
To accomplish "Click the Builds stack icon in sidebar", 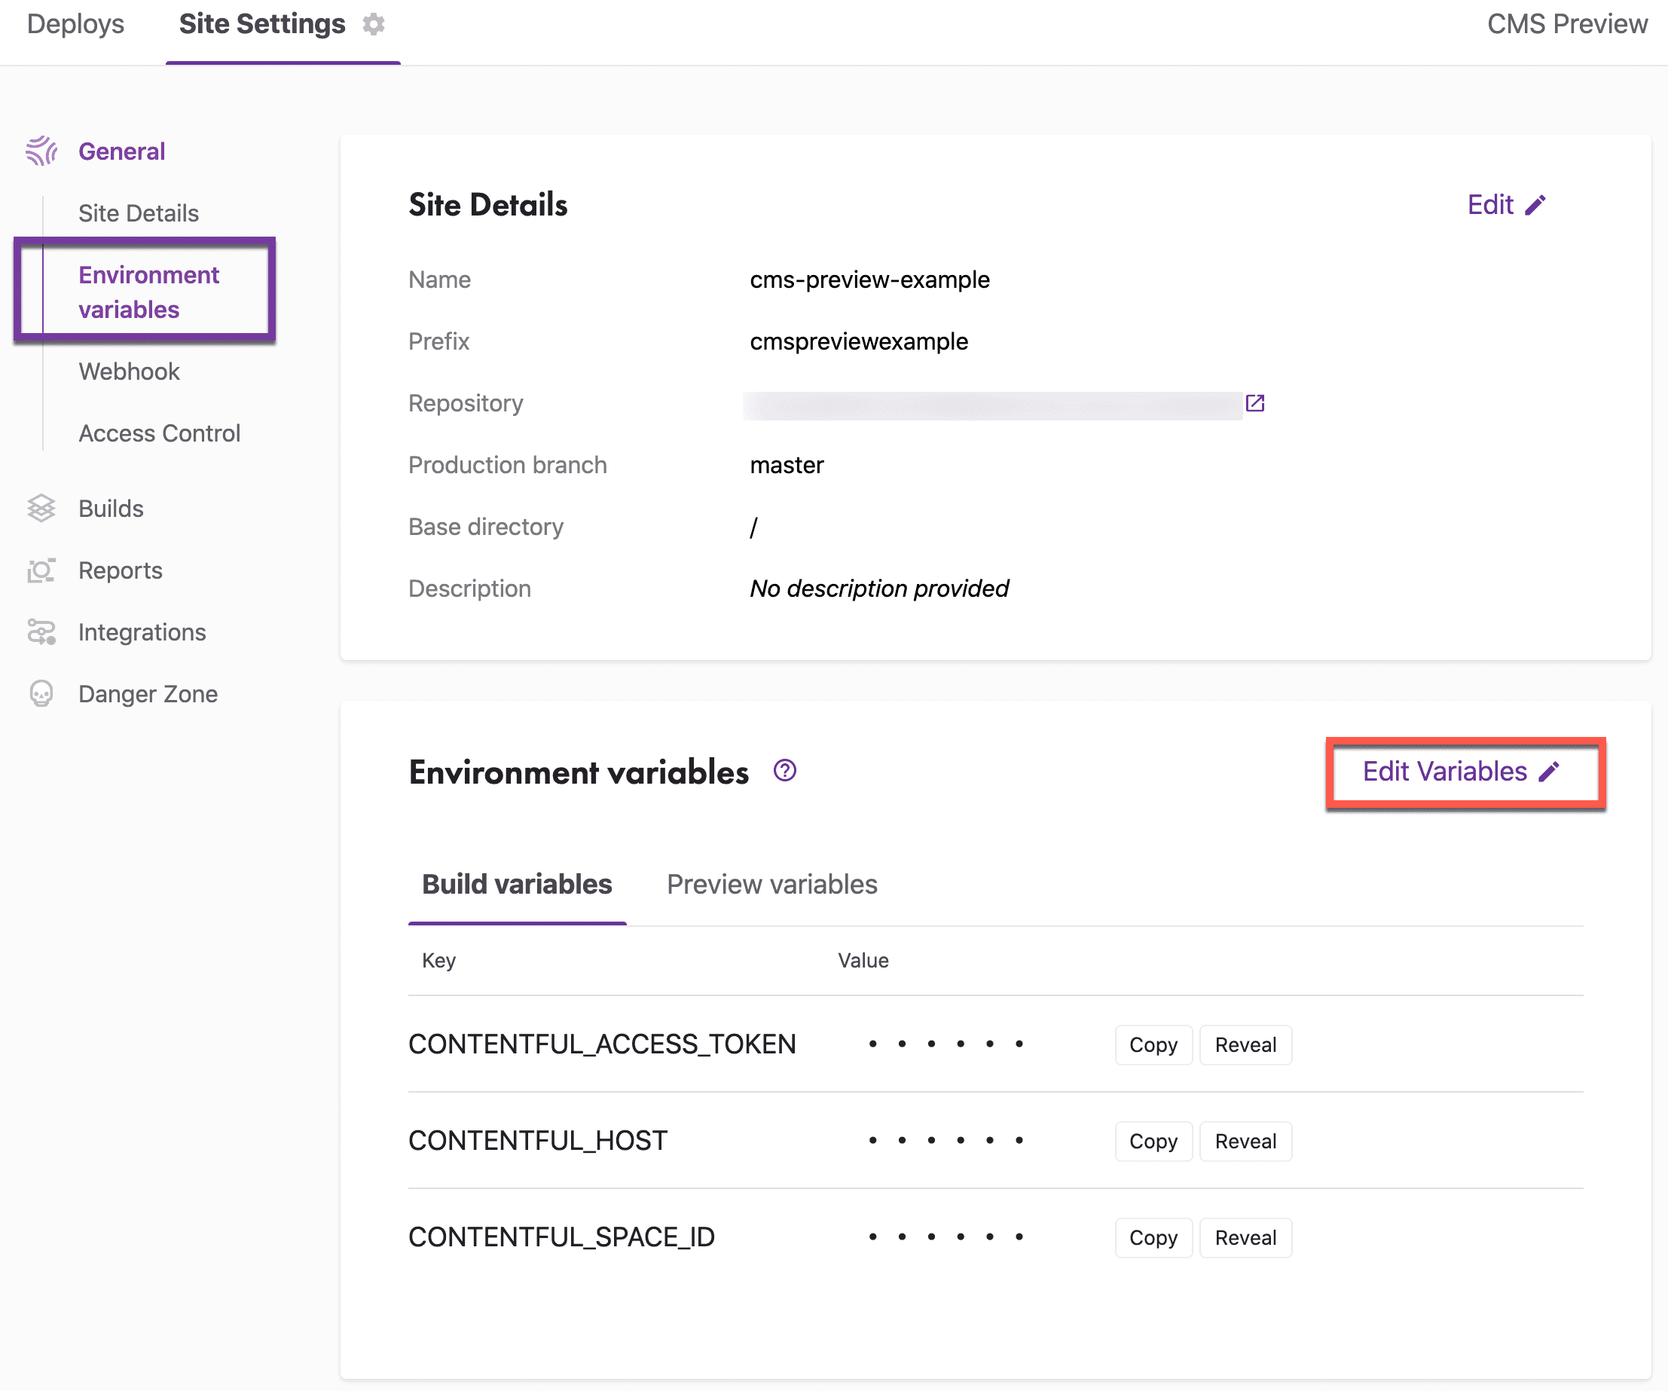I will pyautogui.click(x=41, y=509).
